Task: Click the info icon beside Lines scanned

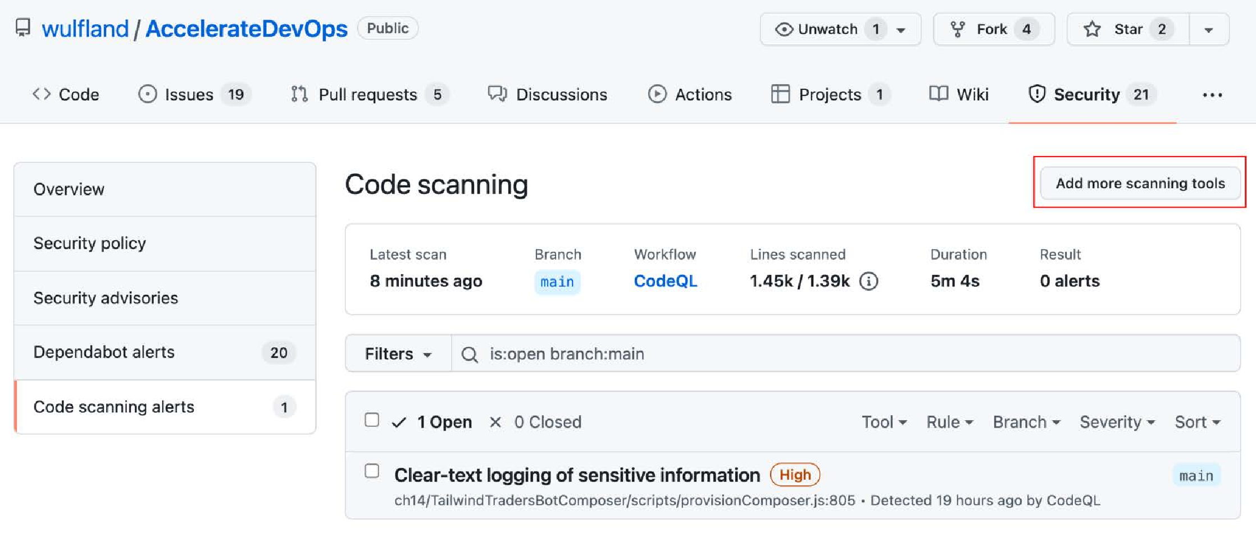Action: [x=869, y=281]
